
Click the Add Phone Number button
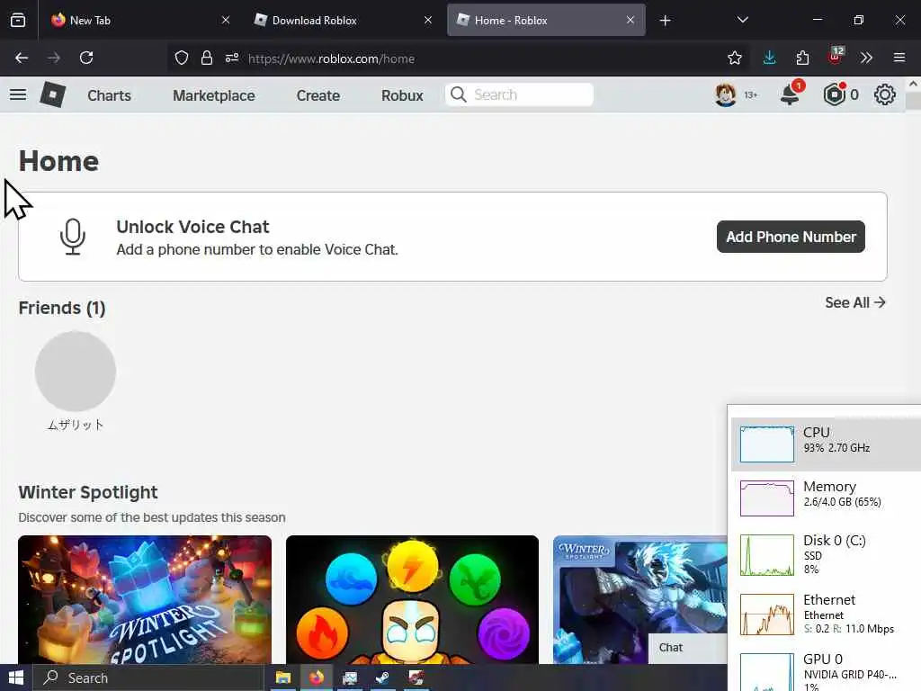pos(791,237)
